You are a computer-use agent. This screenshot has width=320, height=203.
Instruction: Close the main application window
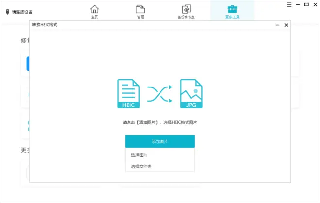[x=315, y=4]
